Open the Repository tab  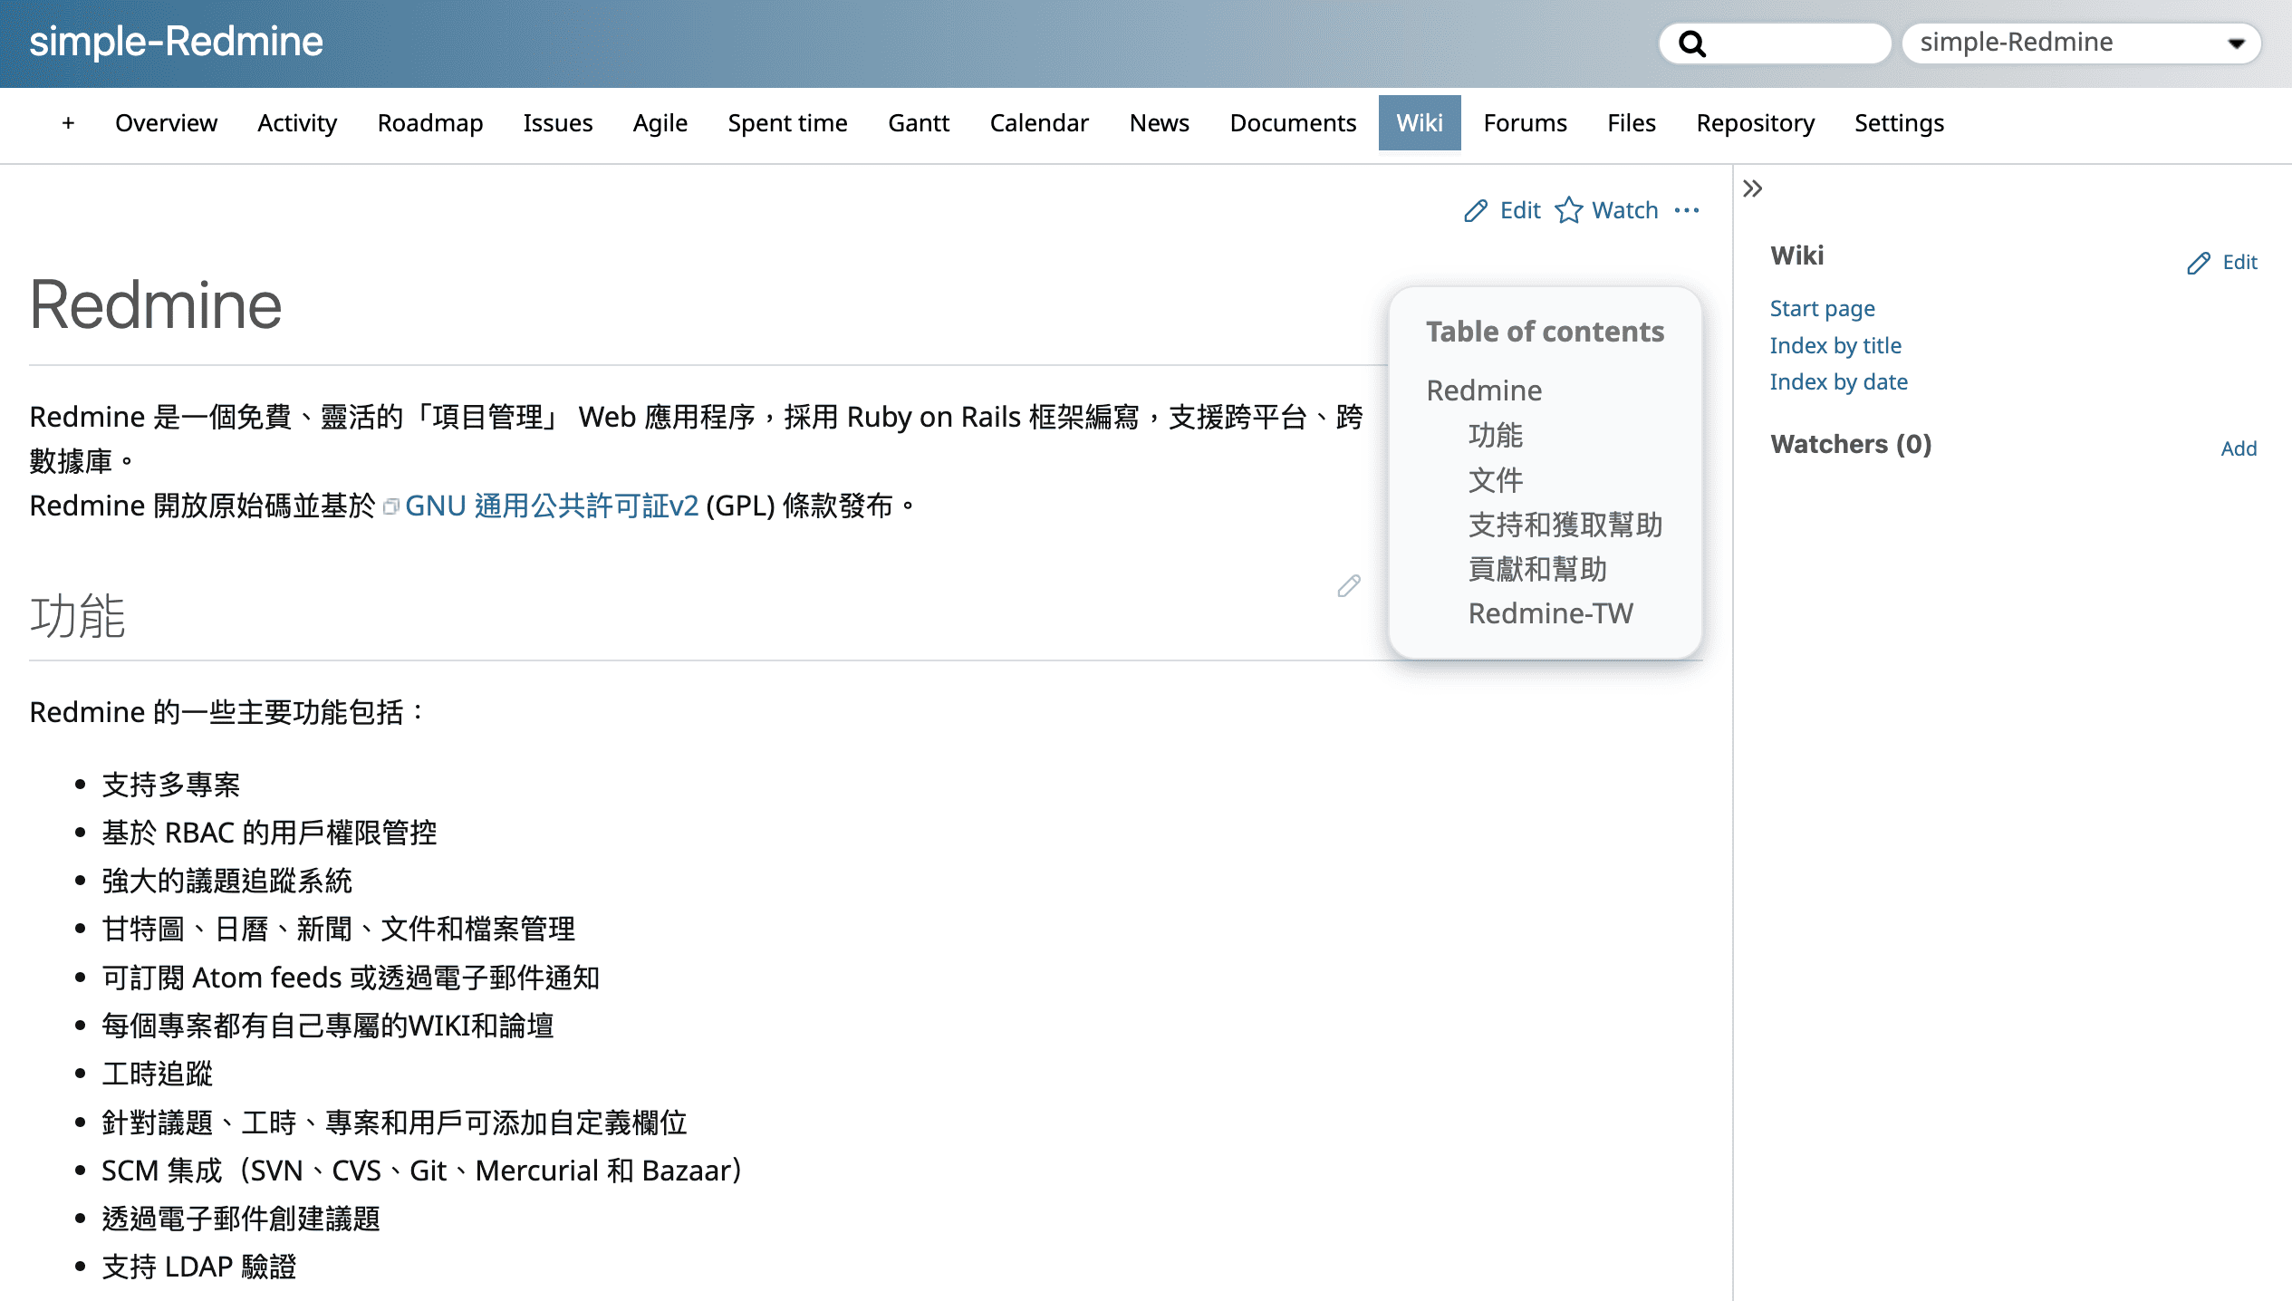pyautogui.click(x=1755, y=123)
